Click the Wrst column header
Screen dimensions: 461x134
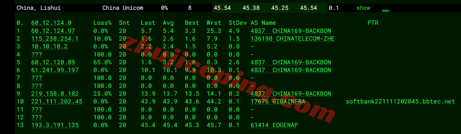click(x=214, y=23)
